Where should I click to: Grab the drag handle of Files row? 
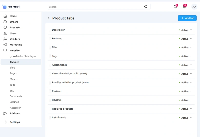[50, 47]
